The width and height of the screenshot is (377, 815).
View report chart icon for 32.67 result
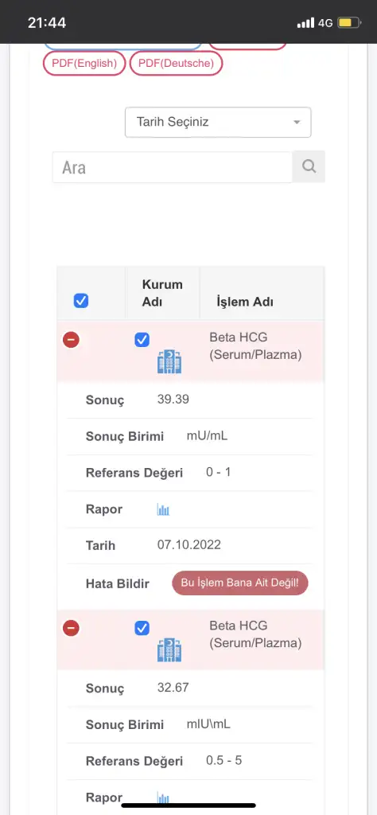point(164,797)
